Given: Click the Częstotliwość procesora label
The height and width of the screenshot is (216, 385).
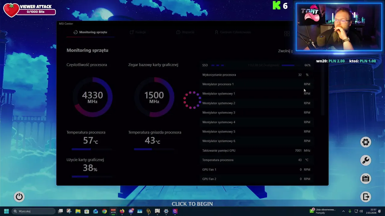Looking at the screenshot, I should [x=87, y=65].
